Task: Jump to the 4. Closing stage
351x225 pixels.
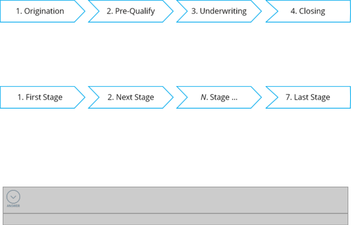Action: [x=308, y=11]
